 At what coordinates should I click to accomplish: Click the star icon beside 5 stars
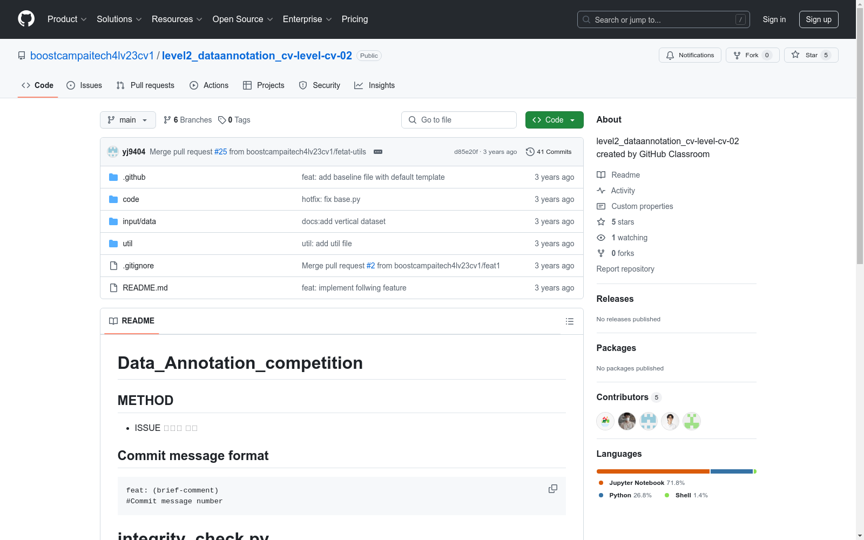(601, 222)
